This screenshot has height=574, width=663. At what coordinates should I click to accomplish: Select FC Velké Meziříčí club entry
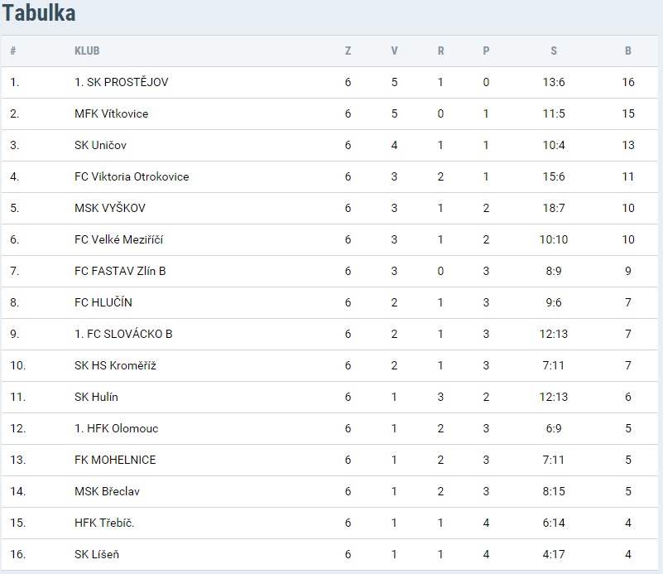[x=117, y=239]
